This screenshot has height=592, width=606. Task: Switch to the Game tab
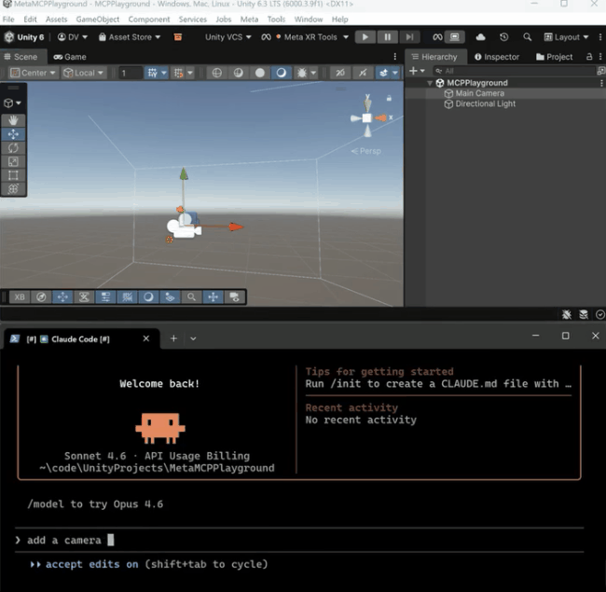(69, 57)
